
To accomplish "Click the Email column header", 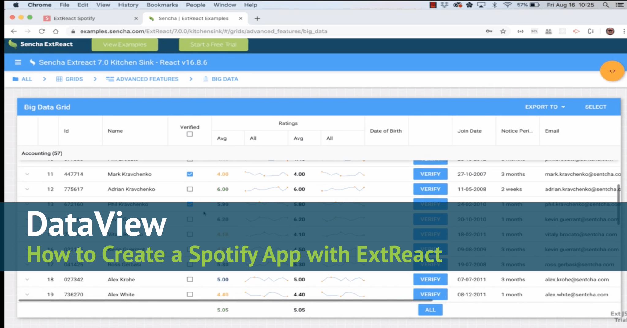I will click(580, 131).
